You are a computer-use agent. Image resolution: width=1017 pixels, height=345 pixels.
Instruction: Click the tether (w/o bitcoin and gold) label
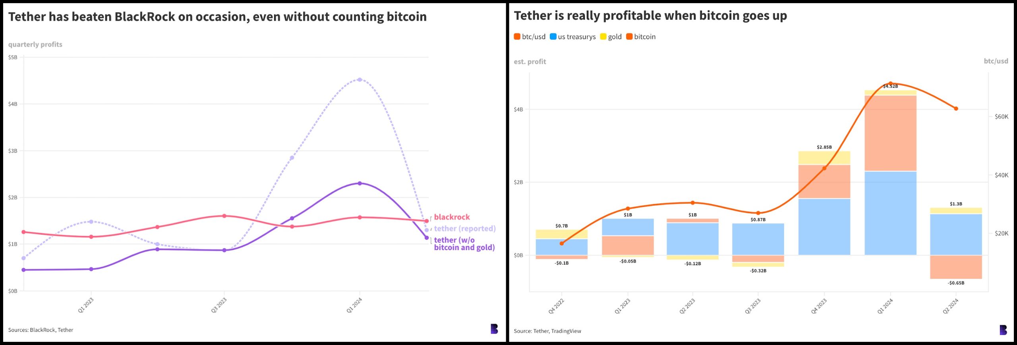tap(464, 243)
